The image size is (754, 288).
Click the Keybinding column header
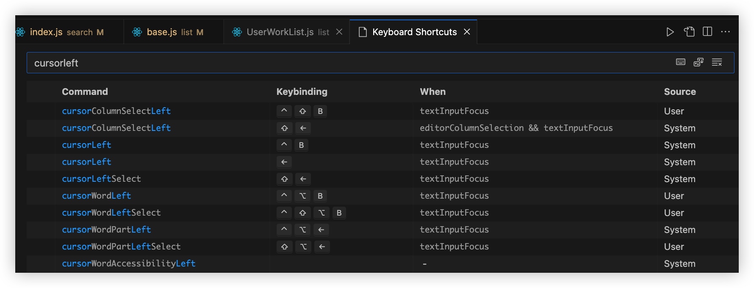coord(302,92)
